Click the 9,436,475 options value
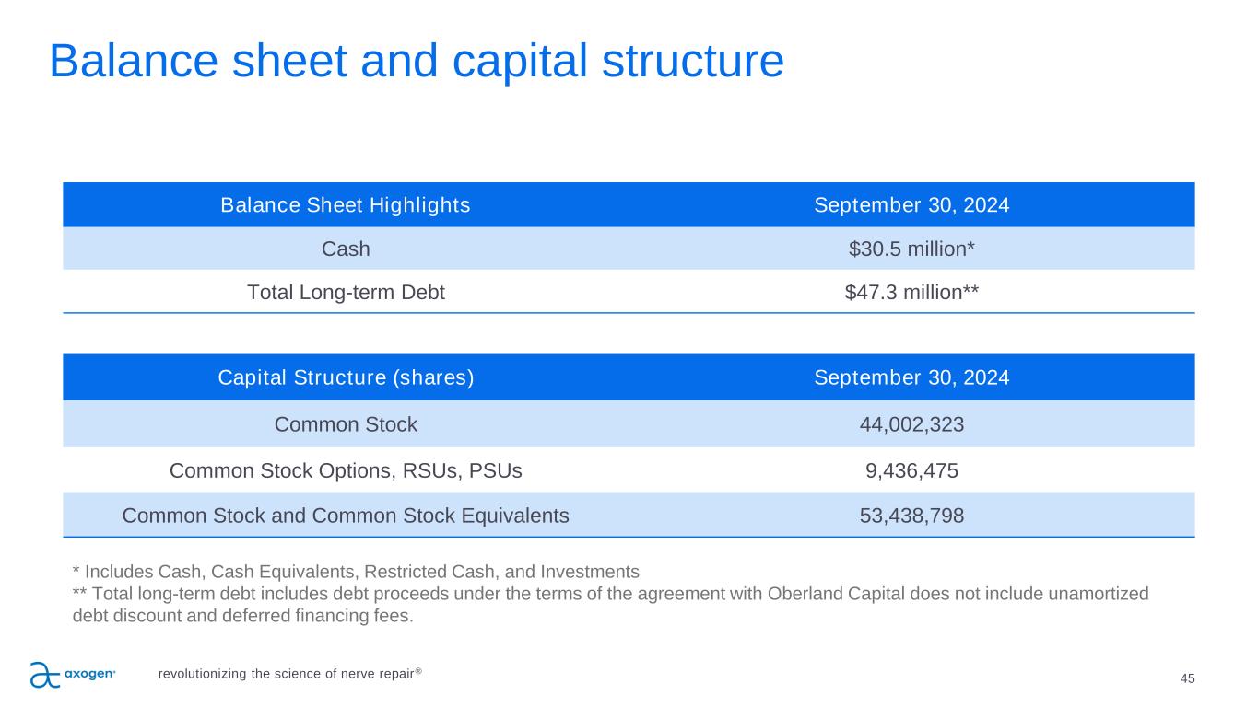The image size is (1258, 707). 911,470
